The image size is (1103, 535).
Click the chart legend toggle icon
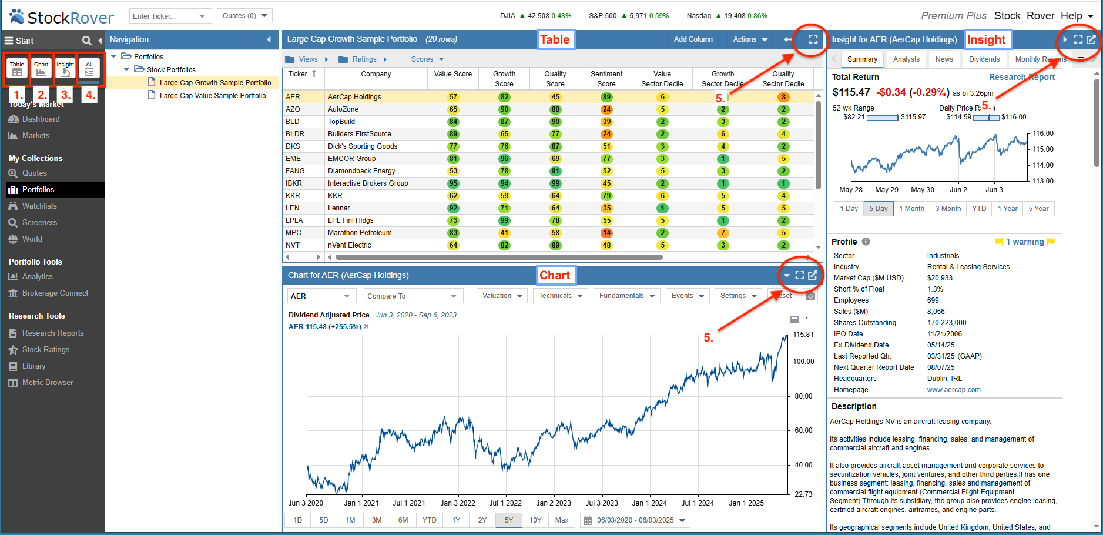click(794, 319)
